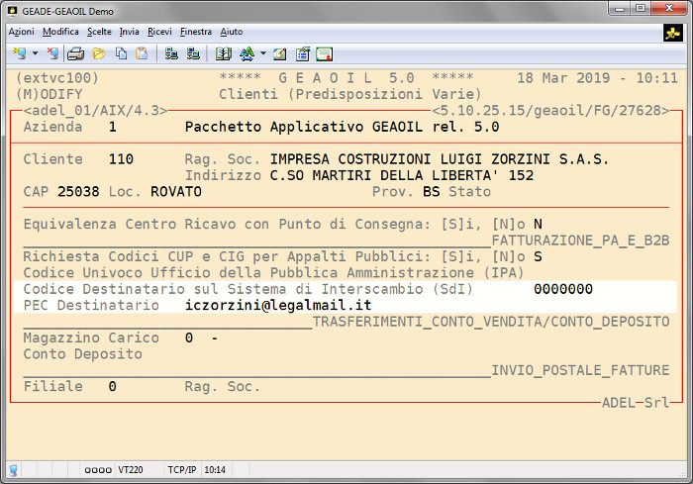Screen dimensions: 693x484
Task: Open the Scelte menu
Action: [x=99, y=32]
